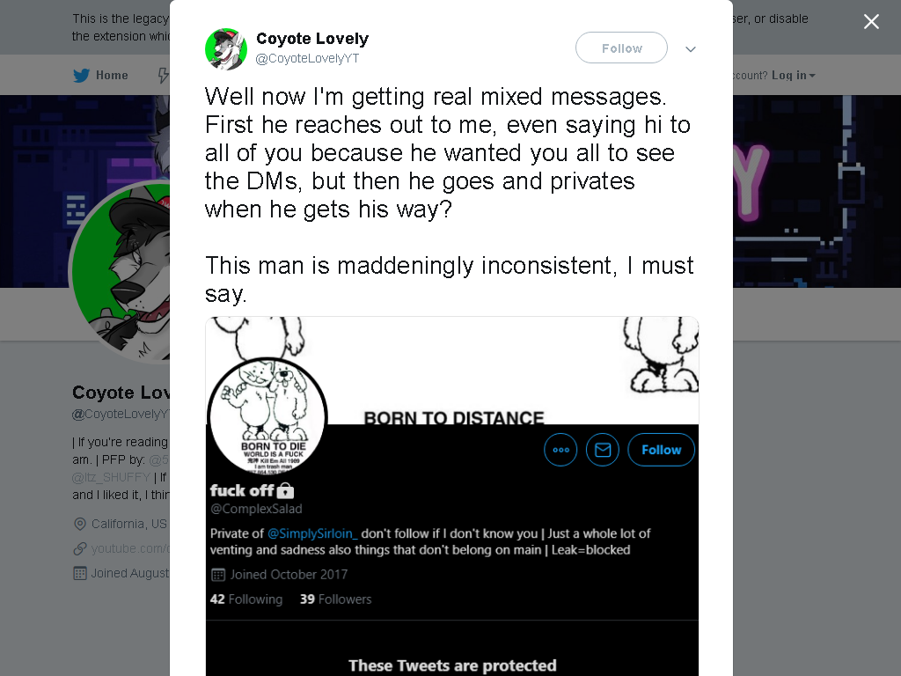The image size is (901, 676).
Task: Click Coyote Lovely's avatar in tweet header
Action: [226, 49]
